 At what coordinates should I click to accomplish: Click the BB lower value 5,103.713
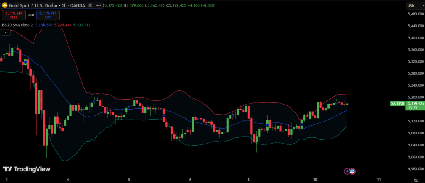pyautogui.click(x=82, y=25)
